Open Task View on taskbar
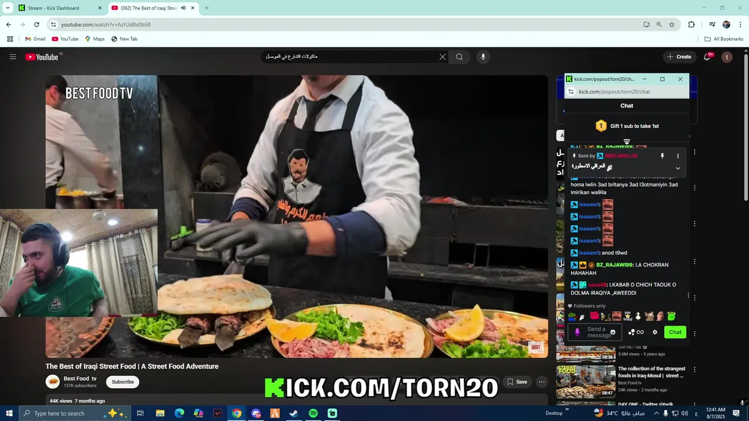 (140, 413)
